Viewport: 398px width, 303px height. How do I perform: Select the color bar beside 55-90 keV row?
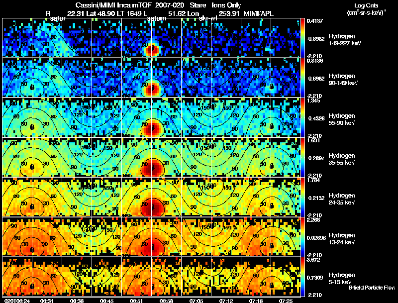[x=302, y=117]
